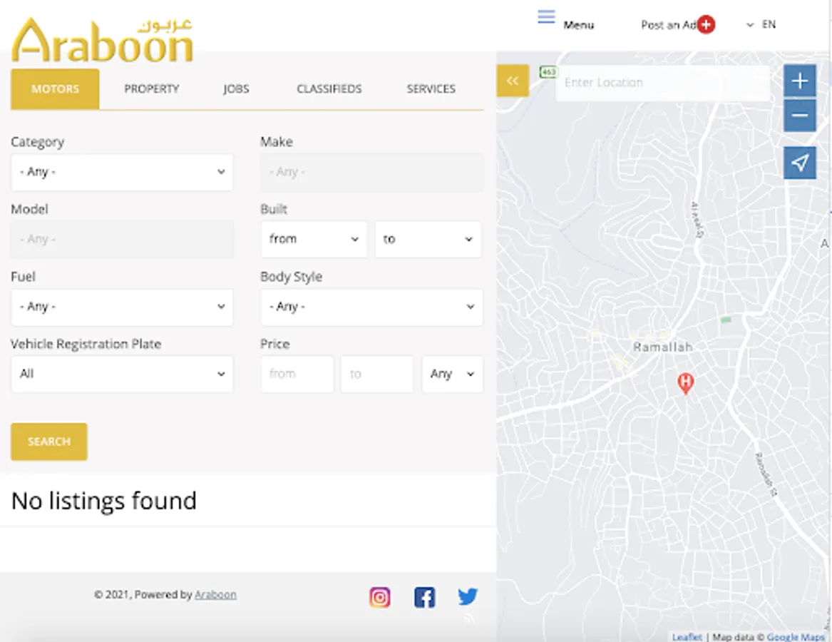The width and height of the screenshot is (832, 642).
Task: Click the green 463 road shield on the map
Action: point(548,71)
